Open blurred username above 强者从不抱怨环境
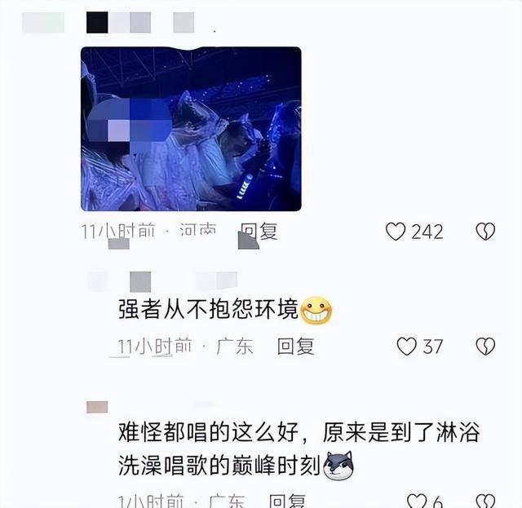This screenshot has height=508, width=522. click(x=161, y=281)
